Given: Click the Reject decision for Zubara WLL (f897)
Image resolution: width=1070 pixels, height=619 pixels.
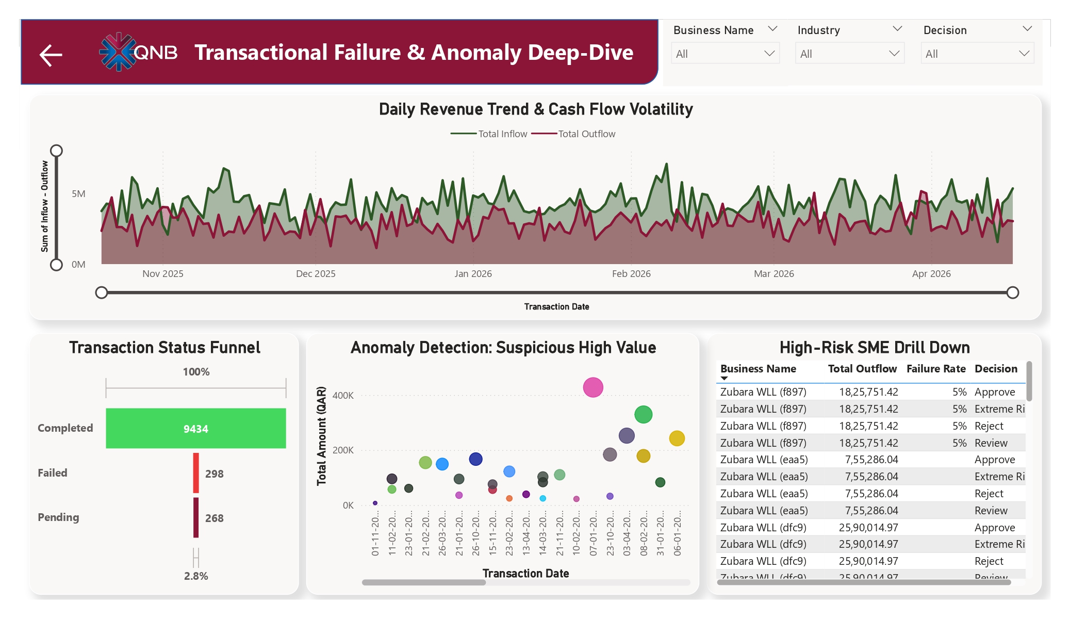Looking at the screenshot, I should (989, 426).
